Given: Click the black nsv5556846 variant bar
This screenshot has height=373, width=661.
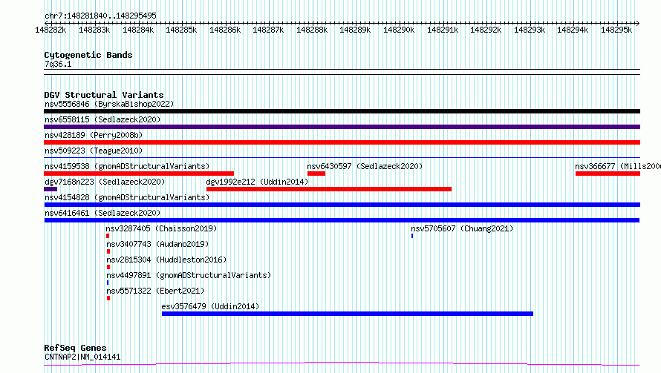Looking at the screenshot, I should (x=342, y=111).
